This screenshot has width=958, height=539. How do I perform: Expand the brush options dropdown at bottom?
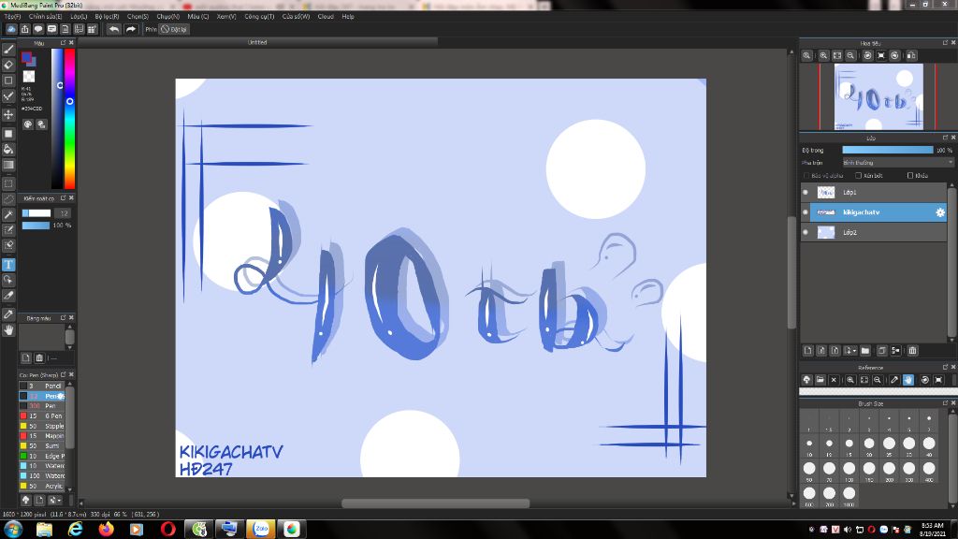[55, 501]
